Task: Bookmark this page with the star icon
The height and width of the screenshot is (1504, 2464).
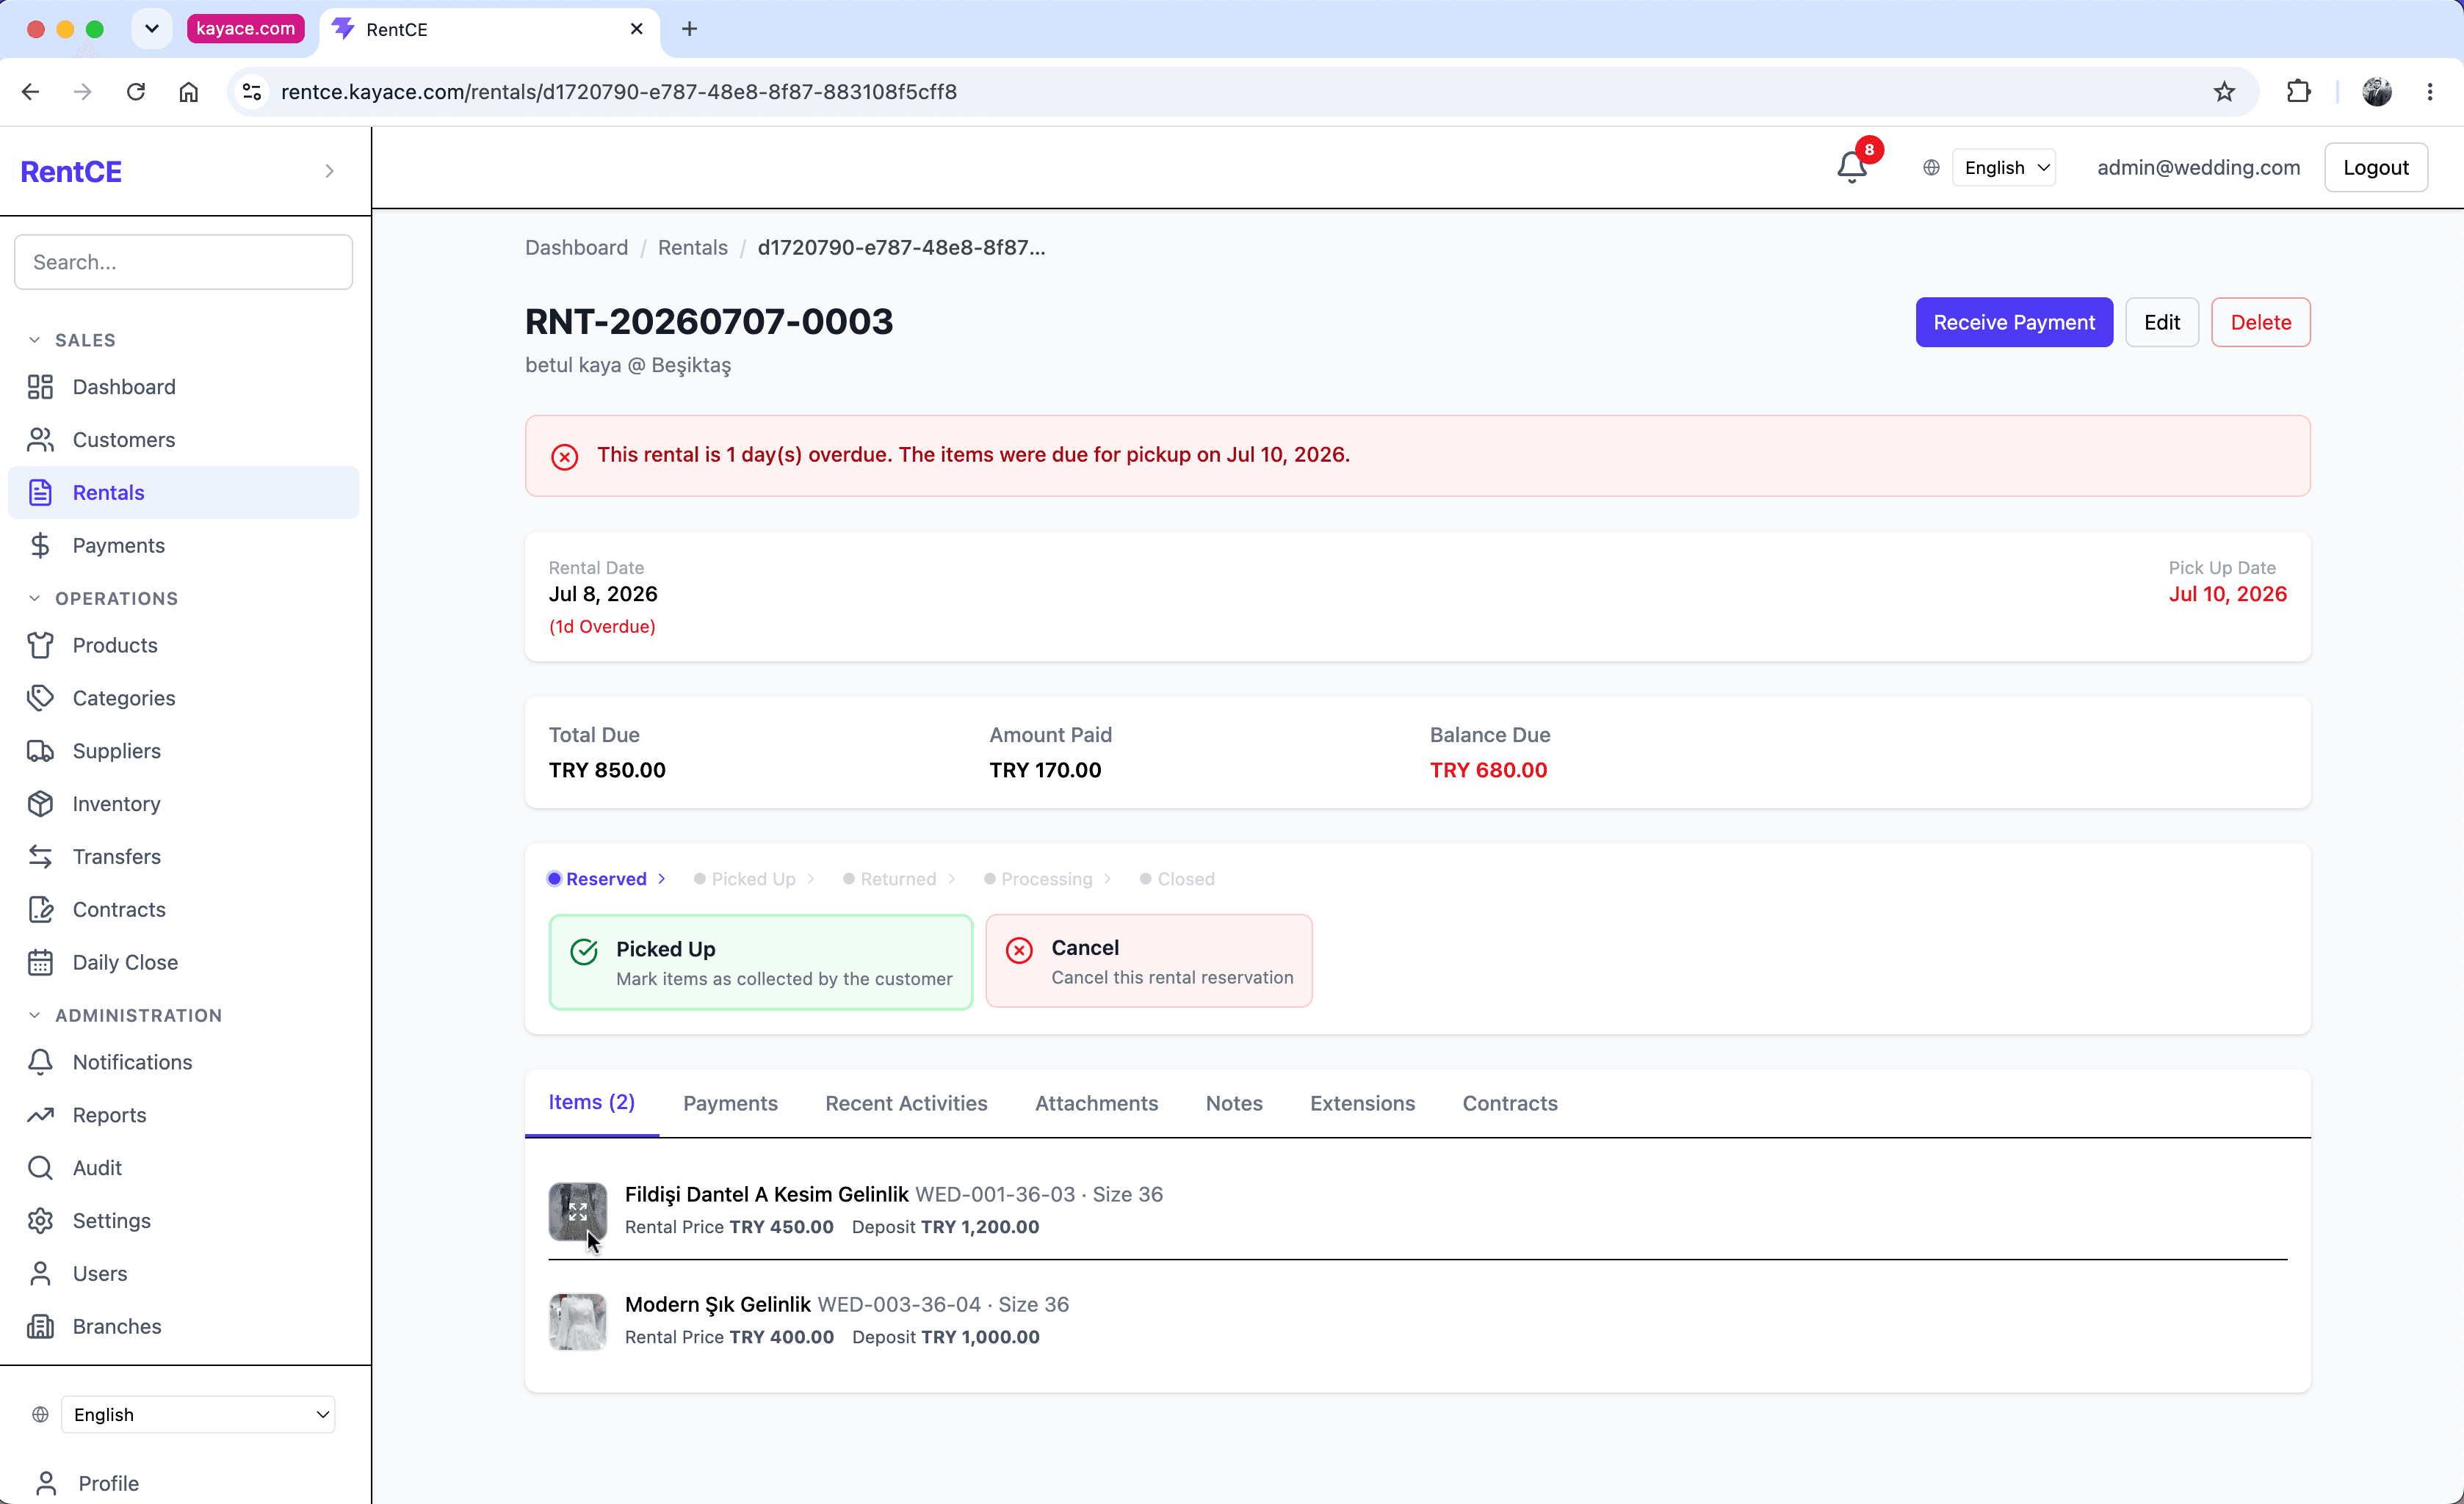Action: (2224, 92)
